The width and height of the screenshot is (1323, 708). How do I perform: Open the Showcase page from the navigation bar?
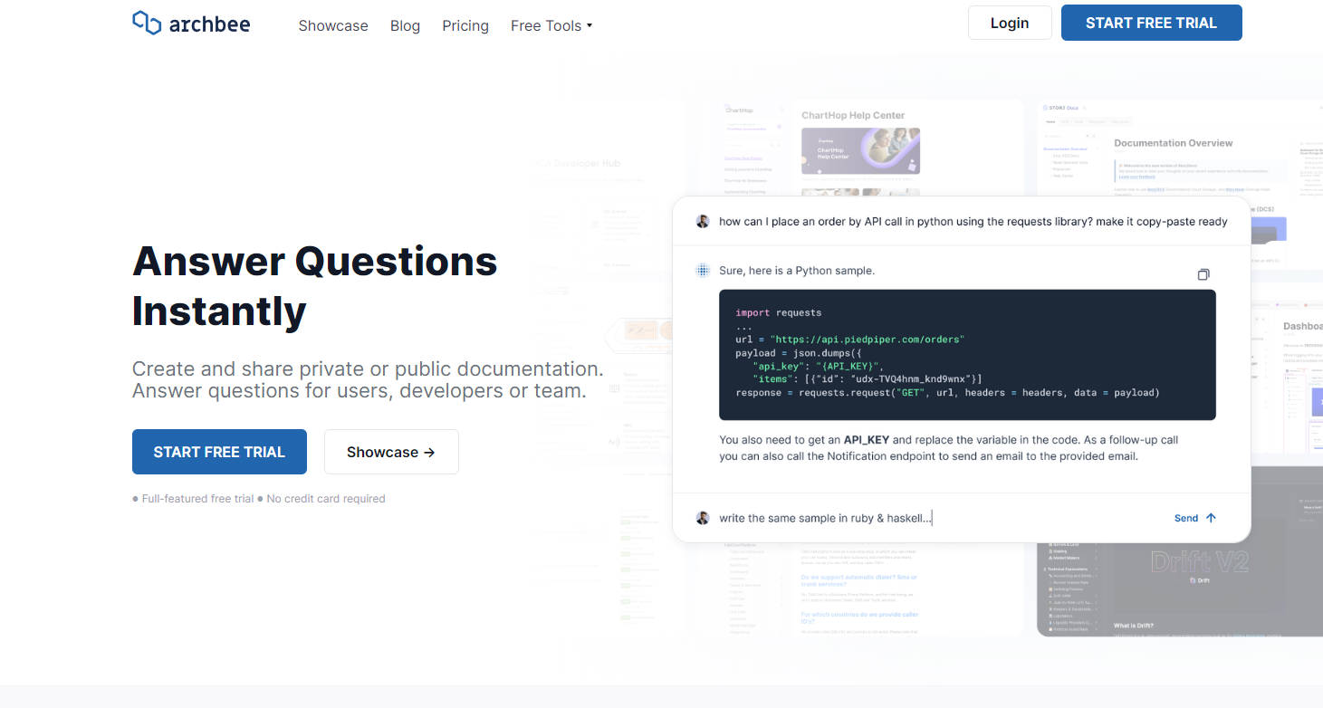[x=333, y=25]
